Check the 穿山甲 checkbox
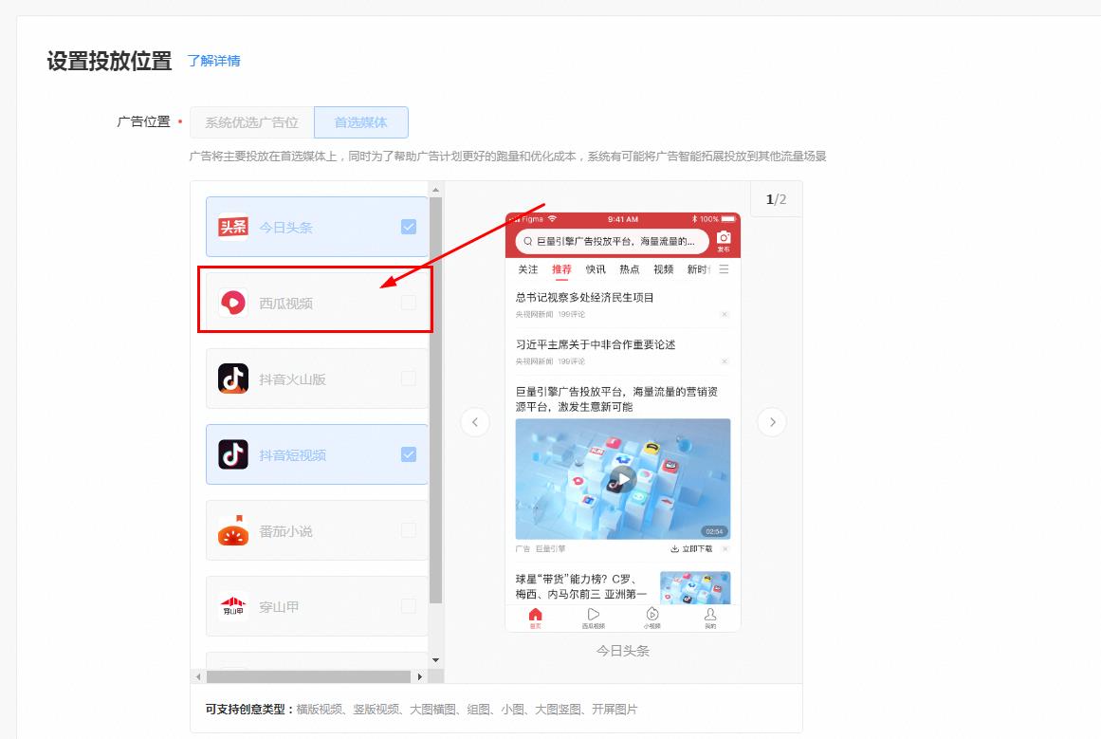1101x739 pixels. click(409, 606)
